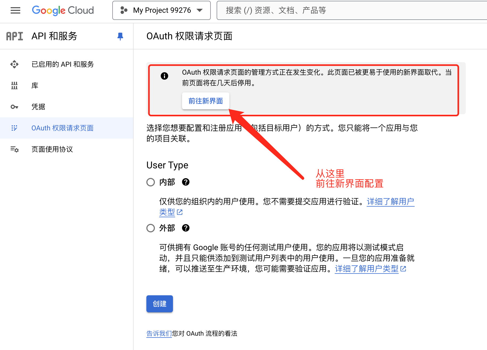Click the help icon next to 外部
This screenshot has height=350, width=487.
(x=186, y=228)
